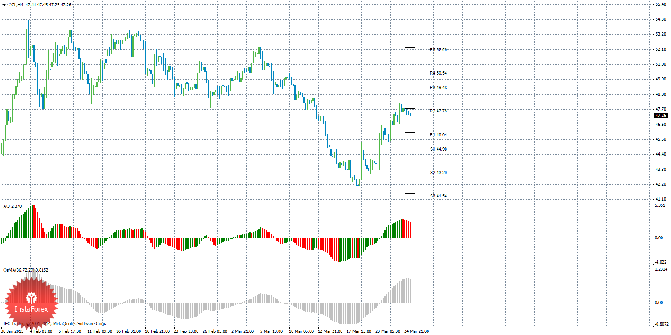Select the S3 41.54 support label
Image resolution: width=671 pixels, height=335 pixels.
click(x=438, y=196)
